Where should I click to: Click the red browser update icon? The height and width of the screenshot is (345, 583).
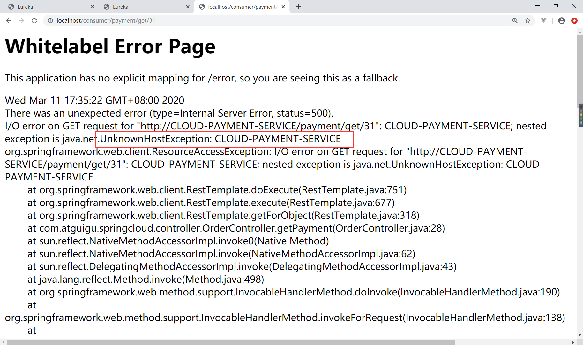coord(574,21)
